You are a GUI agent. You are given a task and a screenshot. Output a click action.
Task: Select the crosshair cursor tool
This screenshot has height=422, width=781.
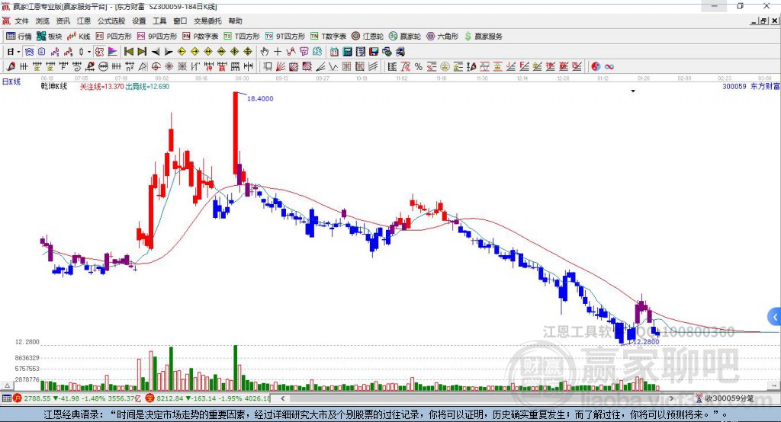[x=278, y=52]
